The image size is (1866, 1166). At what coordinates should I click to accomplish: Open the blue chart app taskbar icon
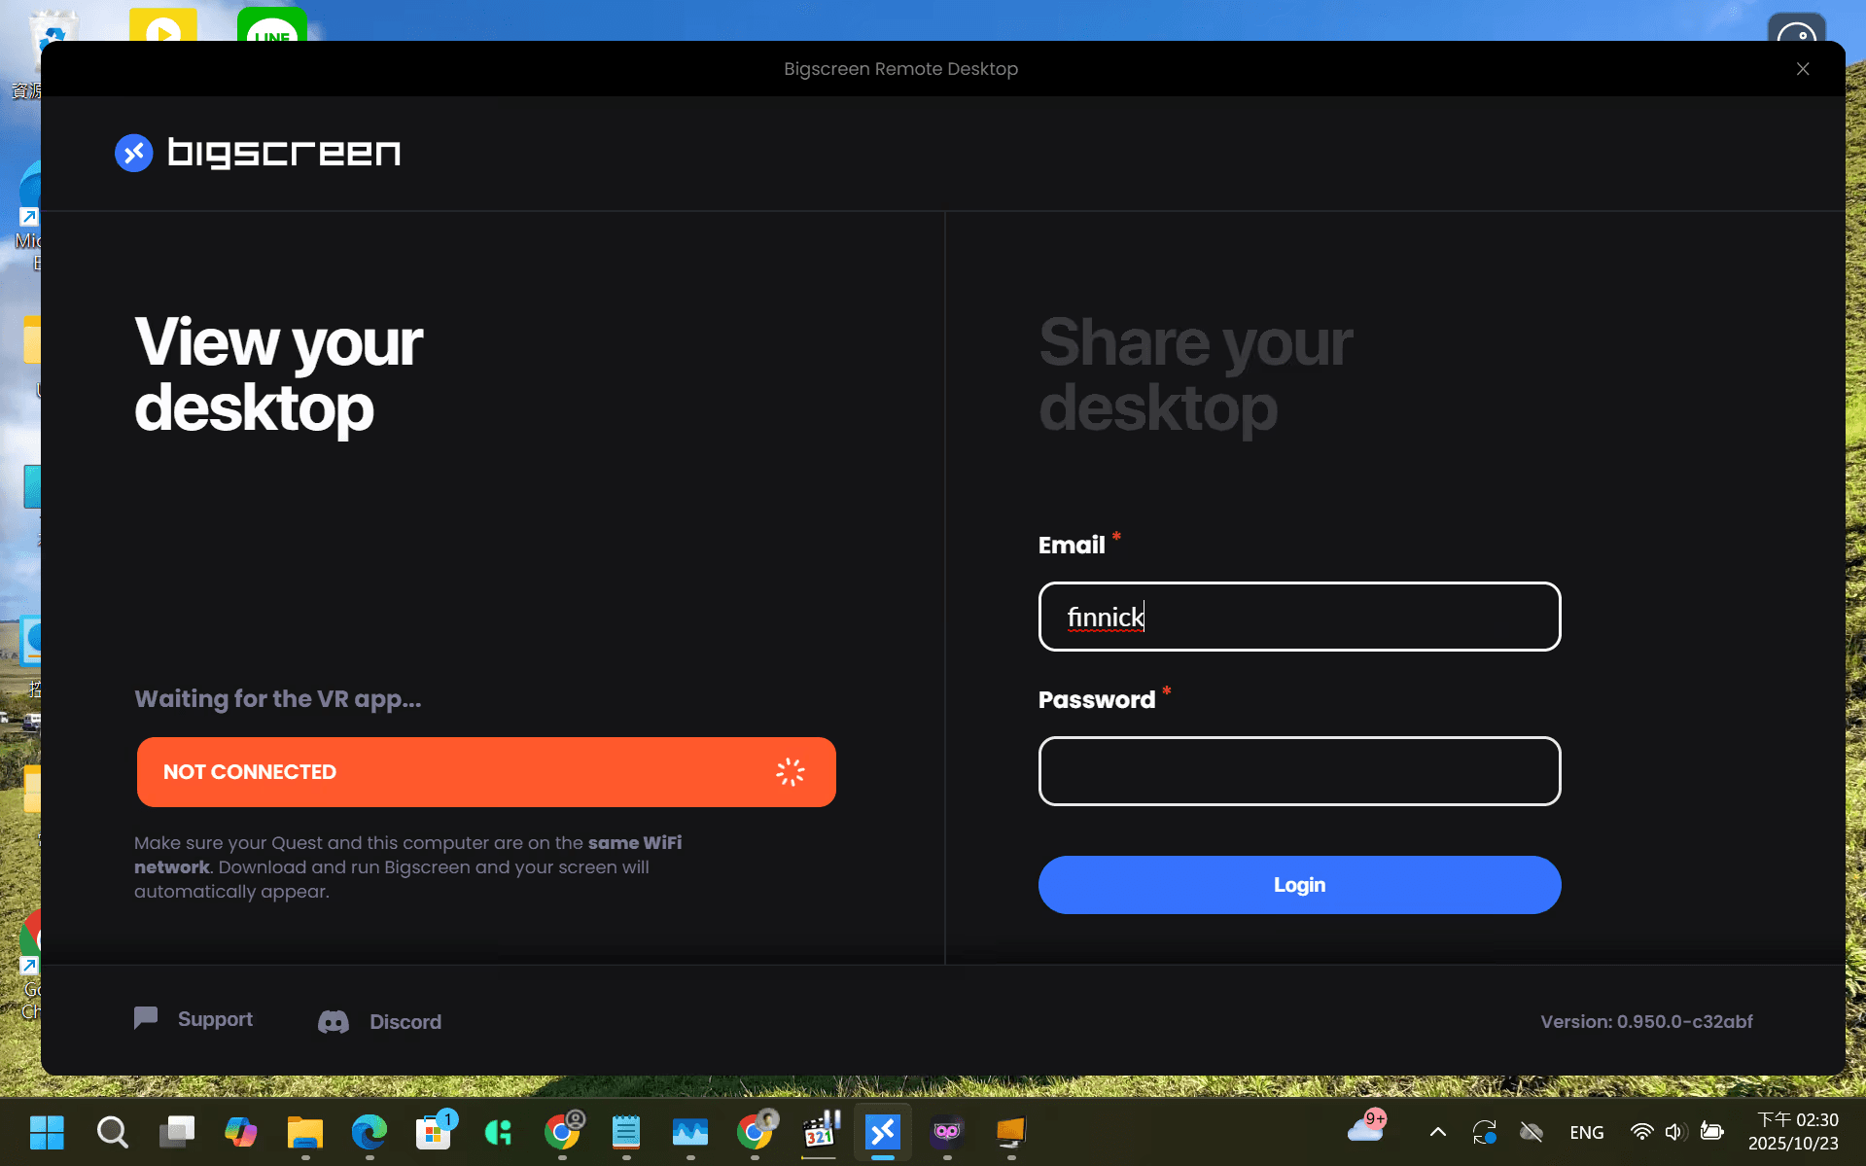pos(690,1132)
